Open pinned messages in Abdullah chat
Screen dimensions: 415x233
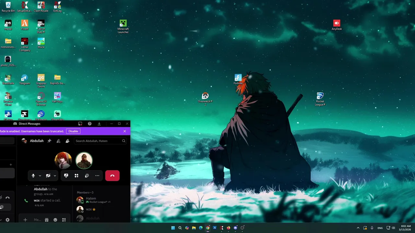click(49, 141)
